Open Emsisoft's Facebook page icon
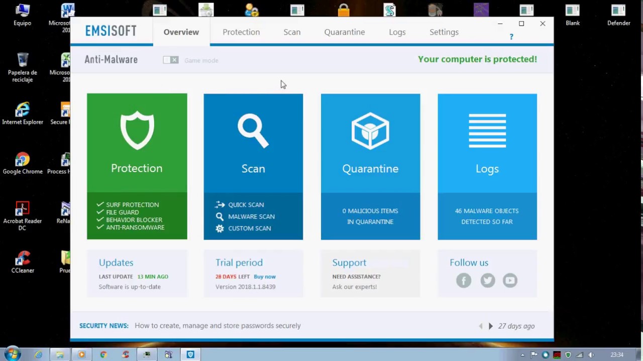643x361 pixels. [464, 280]
